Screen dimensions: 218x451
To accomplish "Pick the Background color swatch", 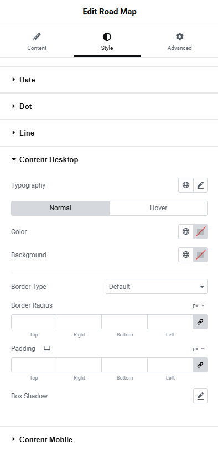I will [200, 255].
